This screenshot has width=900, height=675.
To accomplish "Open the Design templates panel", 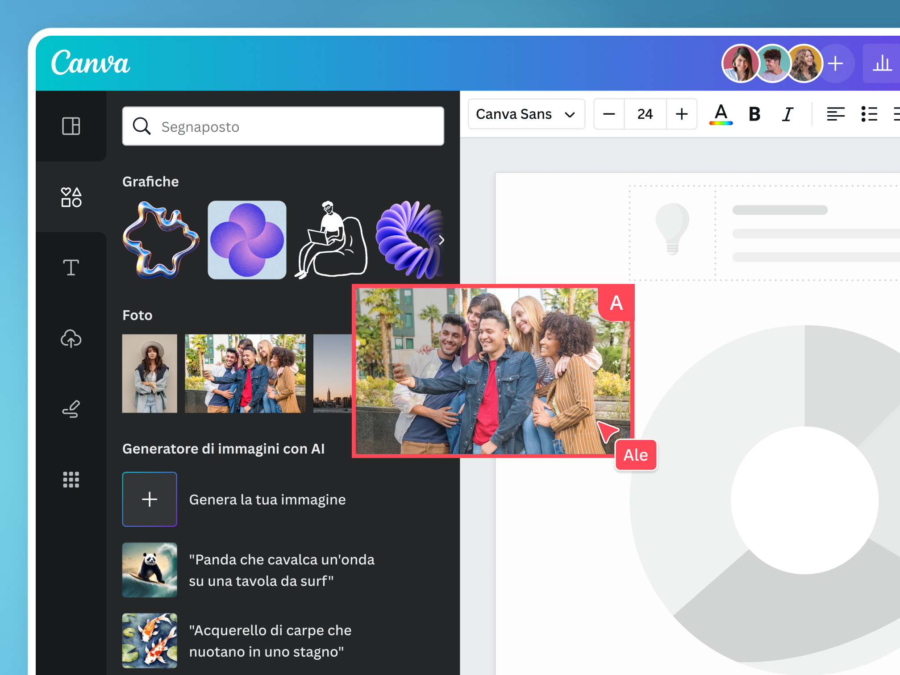I will pyautogui.click(x=71, y=126).
